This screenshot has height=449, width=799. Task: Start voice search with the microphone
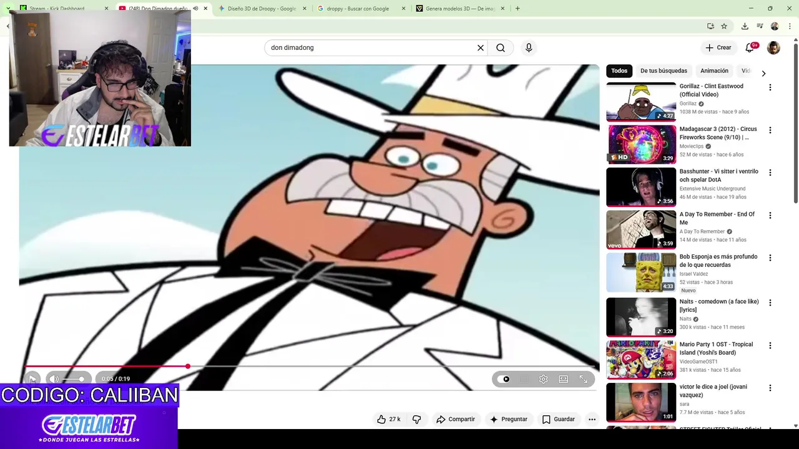[x=529, y=47]
